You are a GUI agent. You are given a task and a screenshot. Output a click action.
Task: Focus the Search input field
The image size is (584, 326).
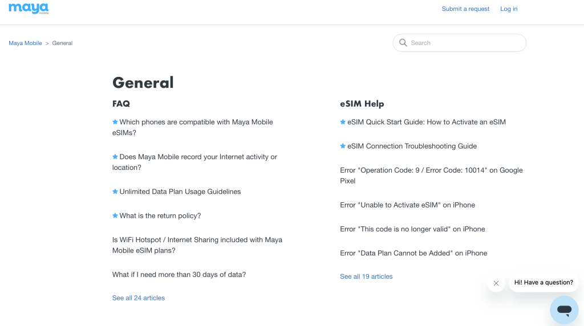tap(459, 43)
